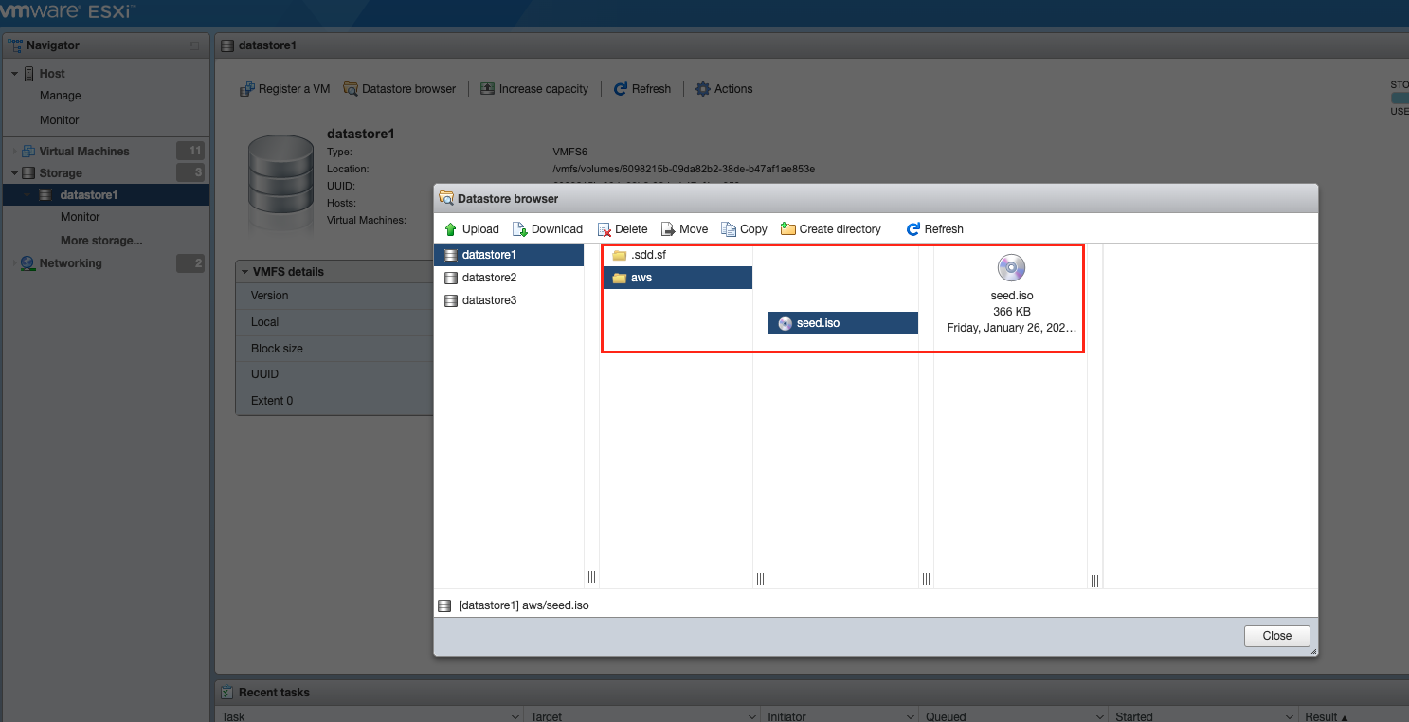The height and width of the screenshot is (722, 1409).
Task: Open the .sdd.sf folder
Action: click(648, 255)
